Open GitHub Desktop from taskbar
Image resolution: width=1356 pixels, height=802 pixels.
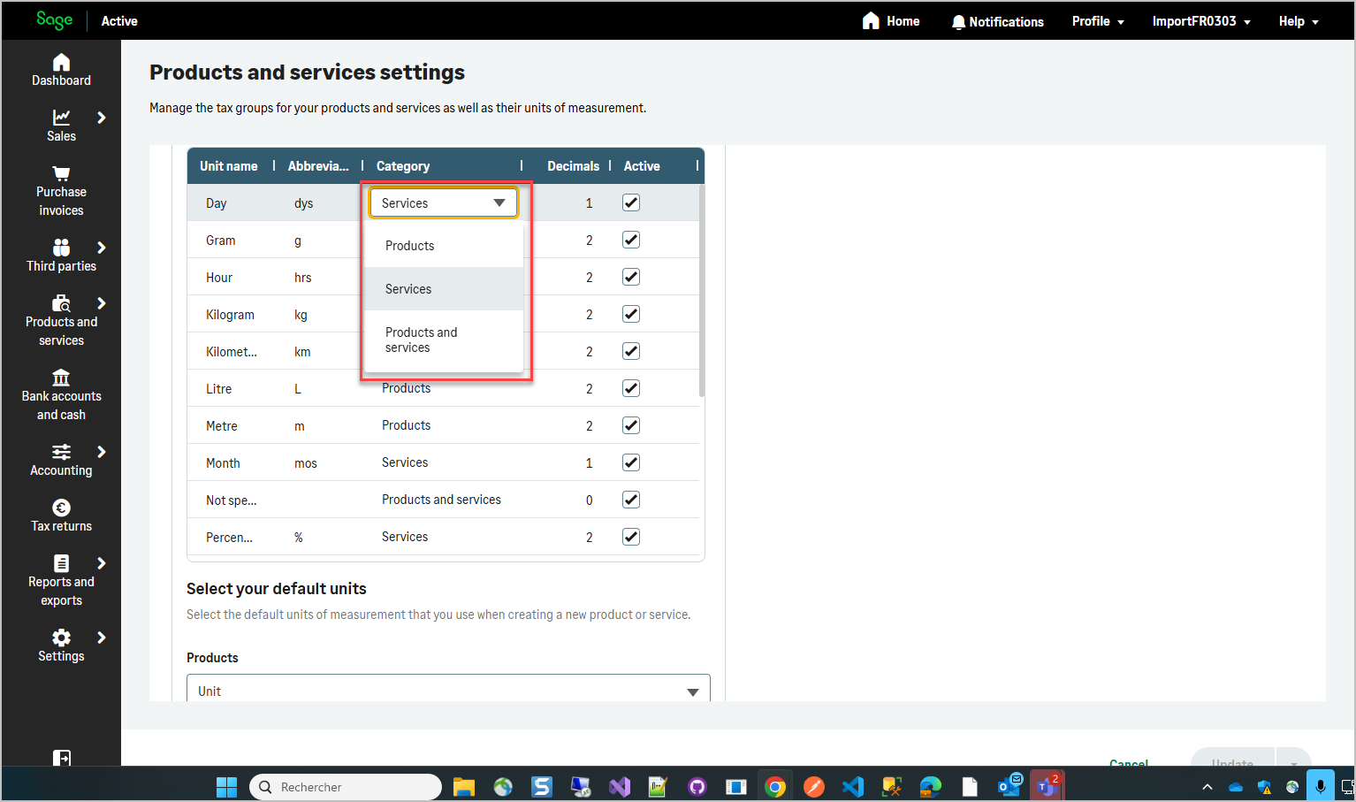coord(697,786)
